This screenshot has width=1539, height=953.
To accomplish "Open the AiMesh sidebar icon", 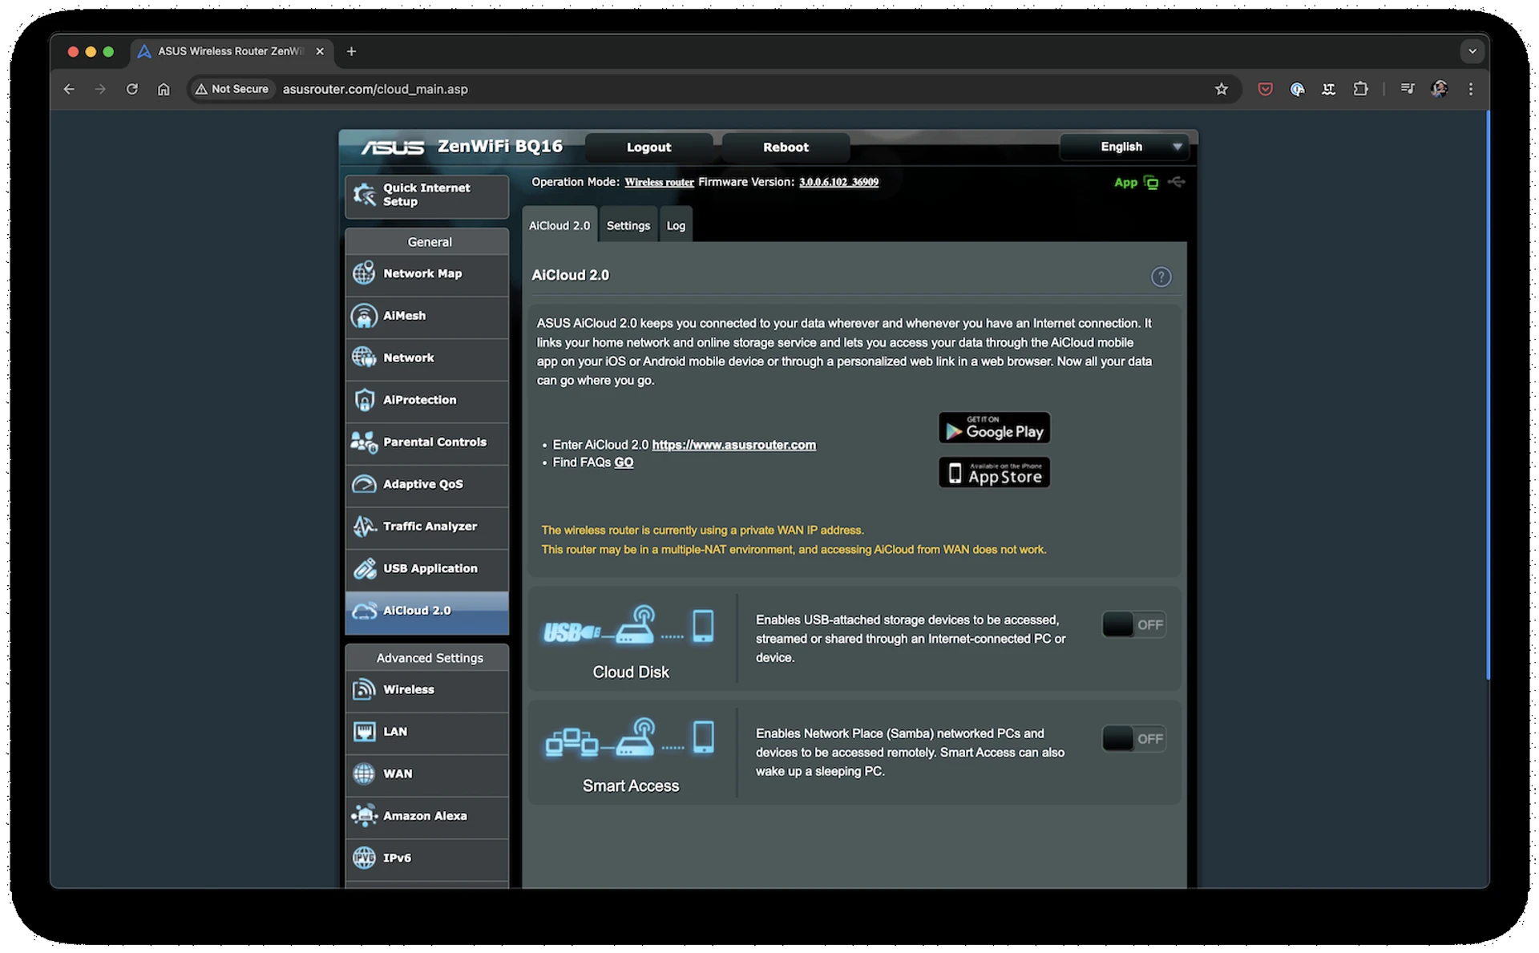I will [x=364, y=316].
